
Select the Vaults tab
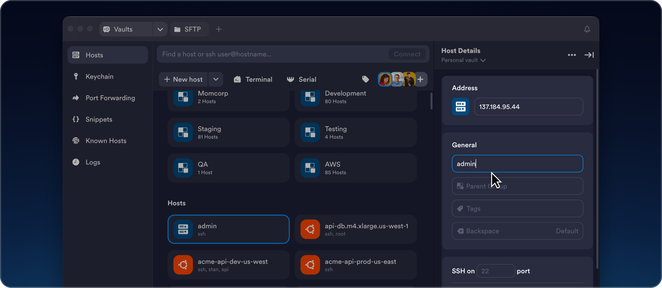[x=126, y=29]
